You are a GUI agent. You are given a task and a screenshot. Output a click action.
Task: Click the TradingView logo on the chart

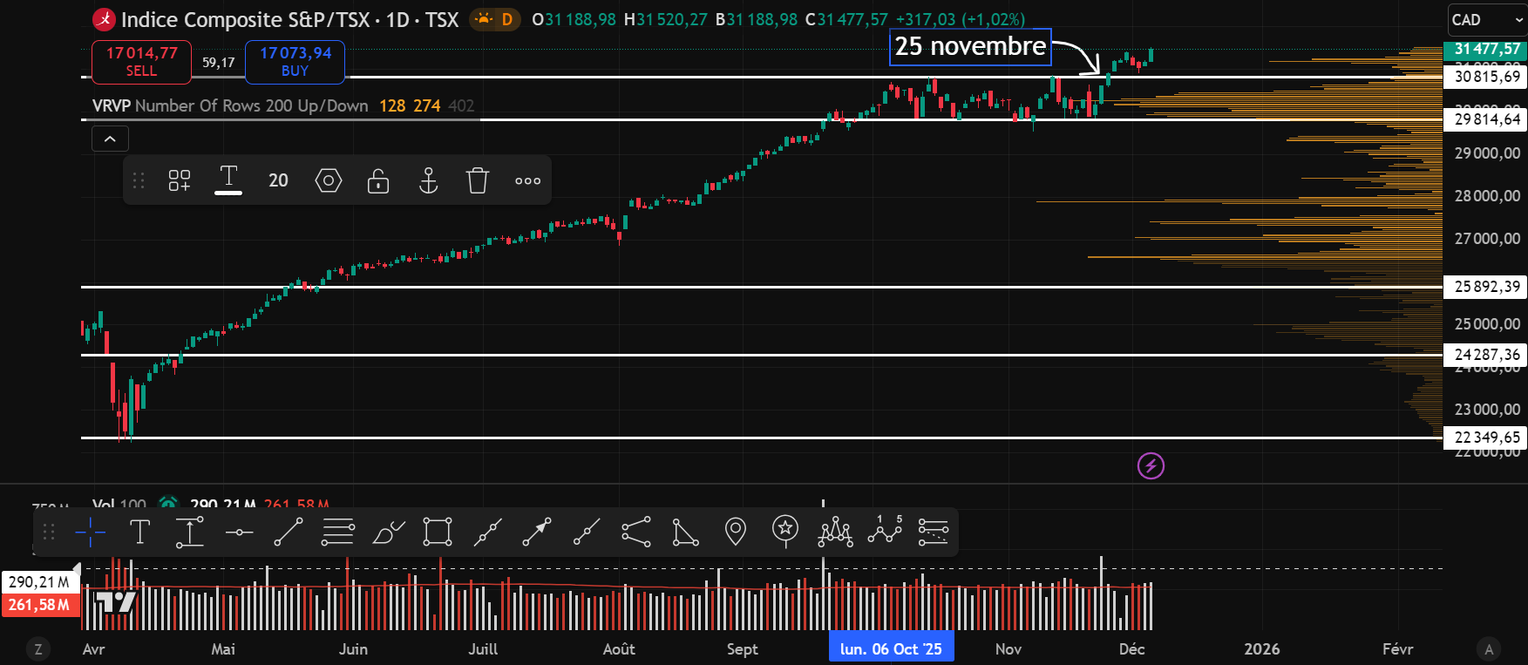click(x=116, y=601)
